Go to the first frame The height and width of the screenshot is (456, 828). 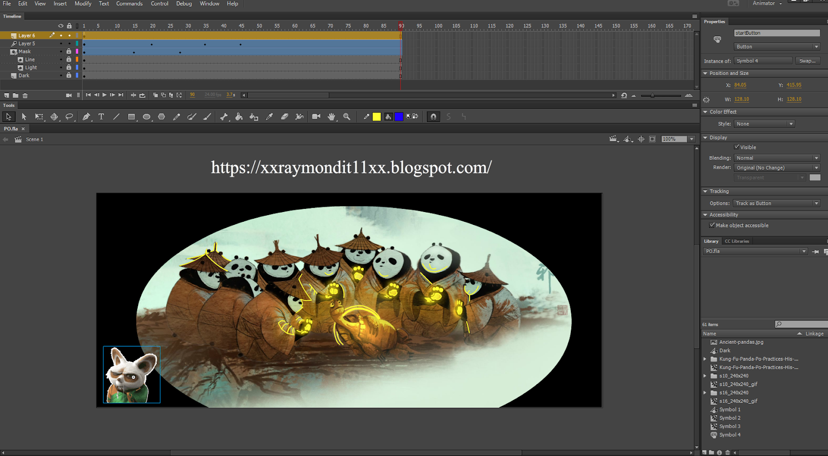point(88,95)
